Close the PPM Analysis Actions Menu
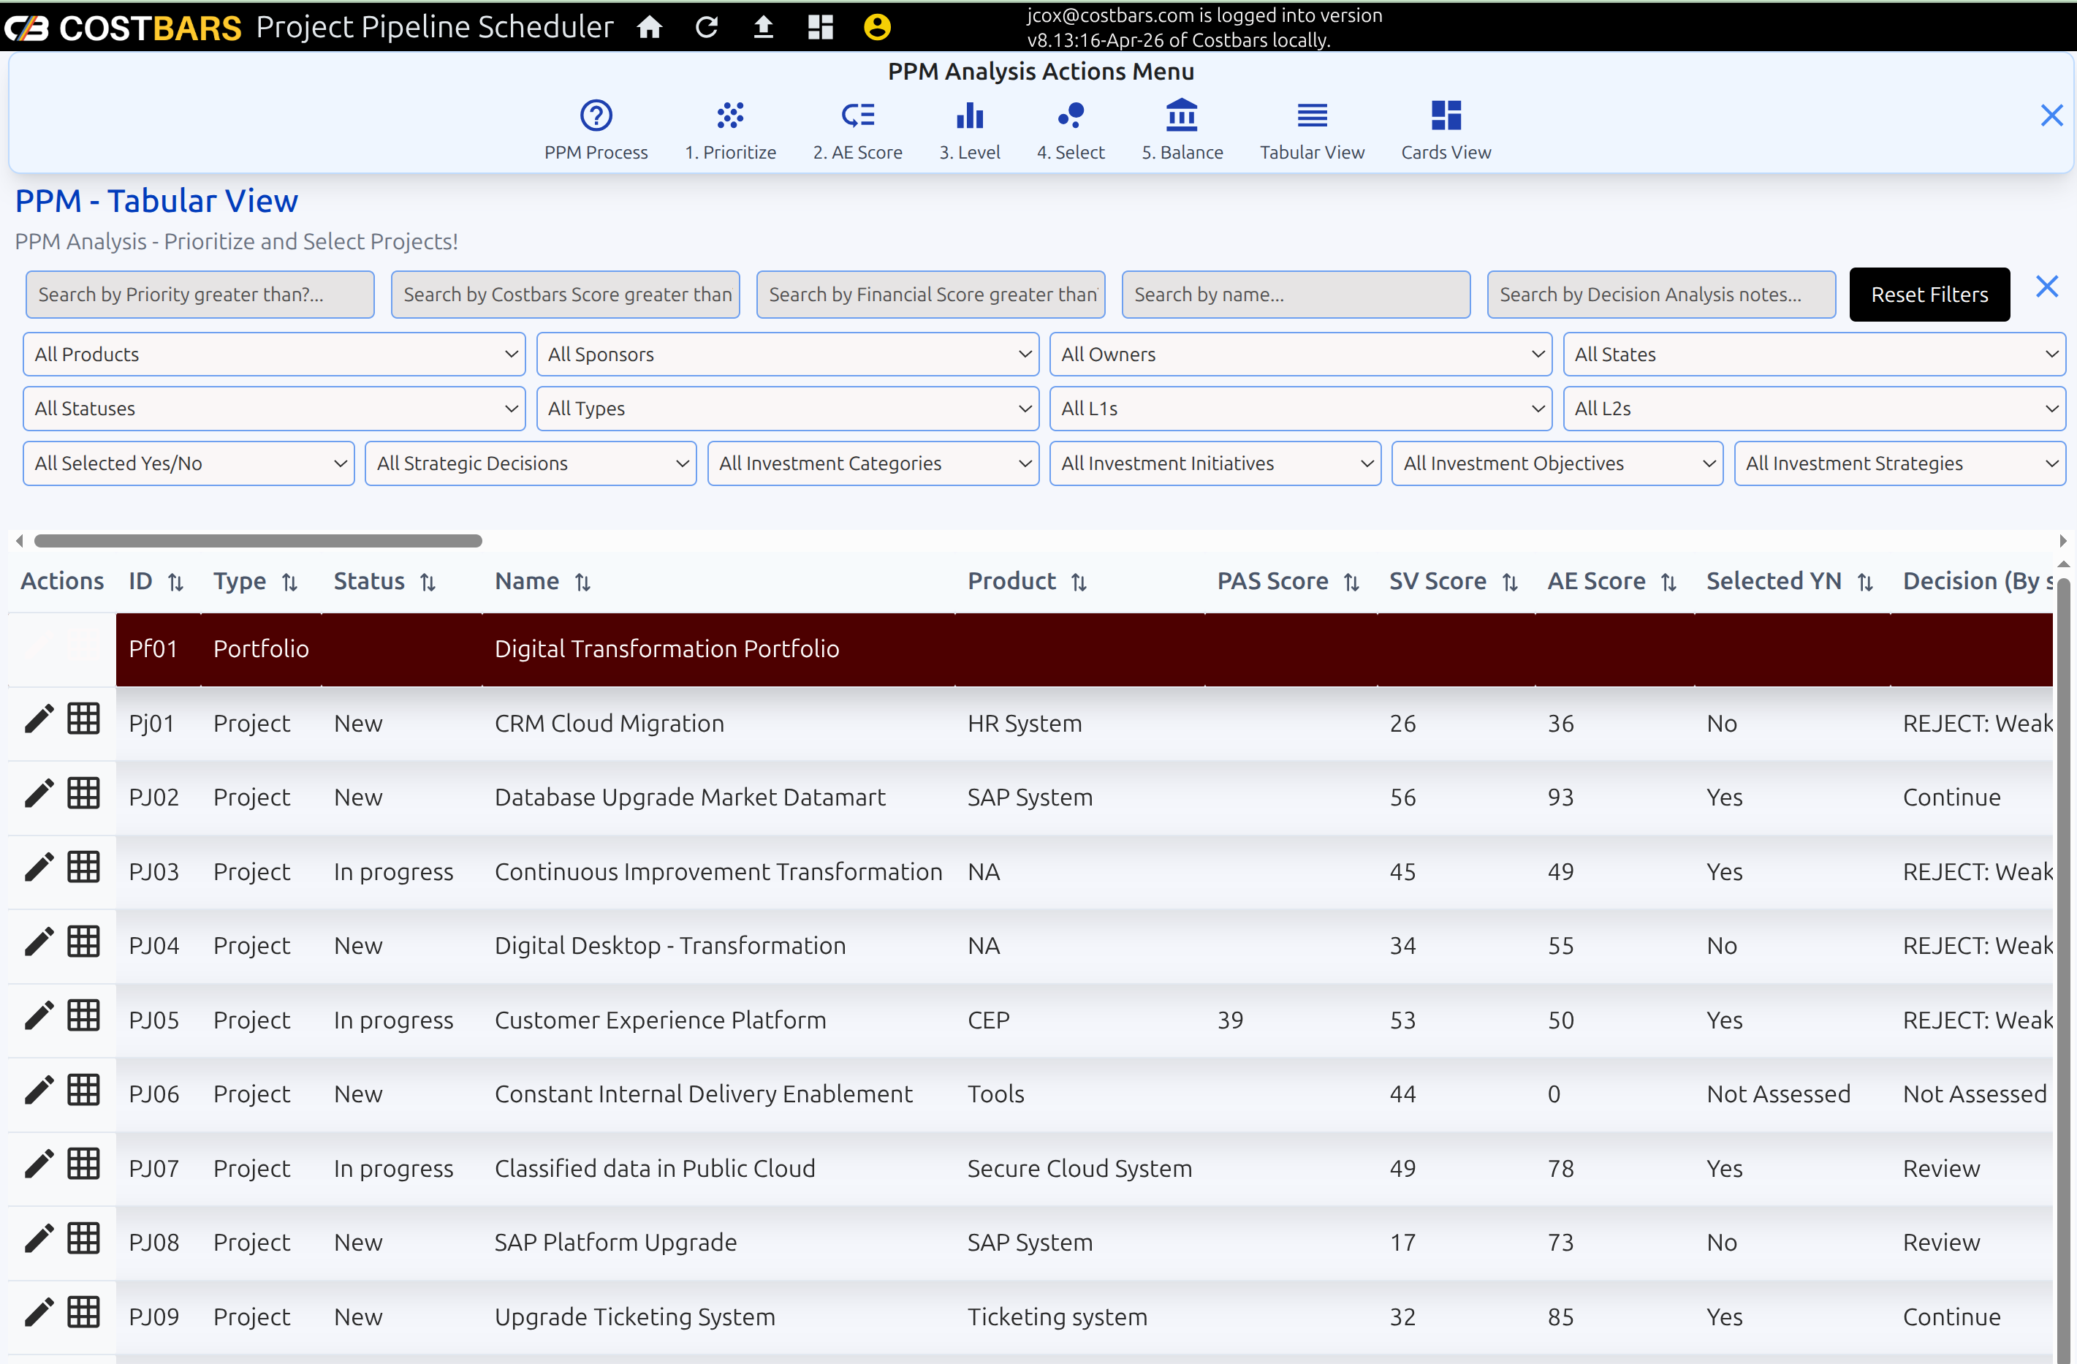 [x=2051, y=115]
